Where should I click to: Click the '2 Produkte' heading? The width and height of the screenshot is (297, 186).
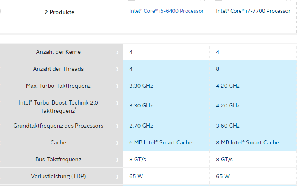[60, 12]
